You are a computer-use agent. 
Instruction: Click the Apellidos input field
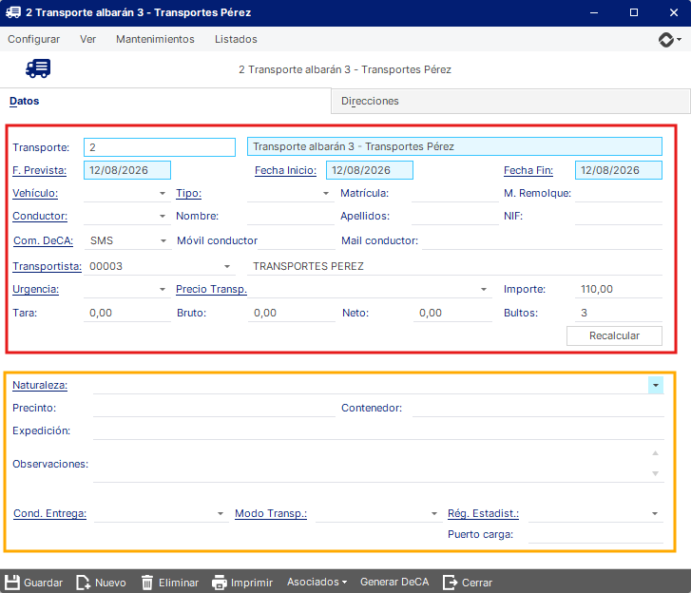tap(454, 217)
